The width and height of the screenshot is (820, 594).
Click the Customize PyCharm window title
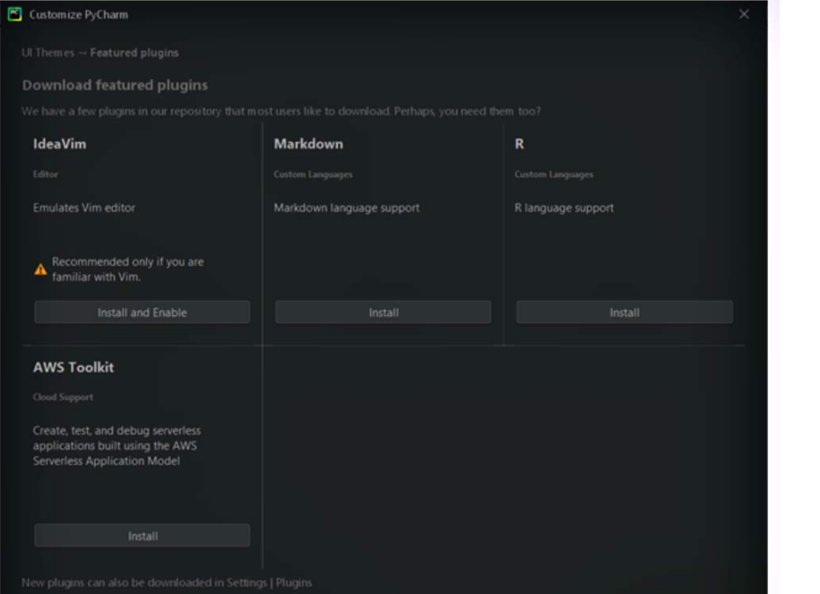pos(78,15)
